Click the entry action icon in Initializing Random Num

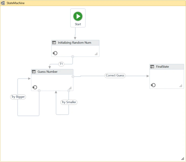coord(55,53)
